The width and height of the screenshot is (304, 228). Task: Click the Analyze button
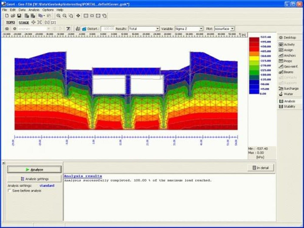coord(34,169)
